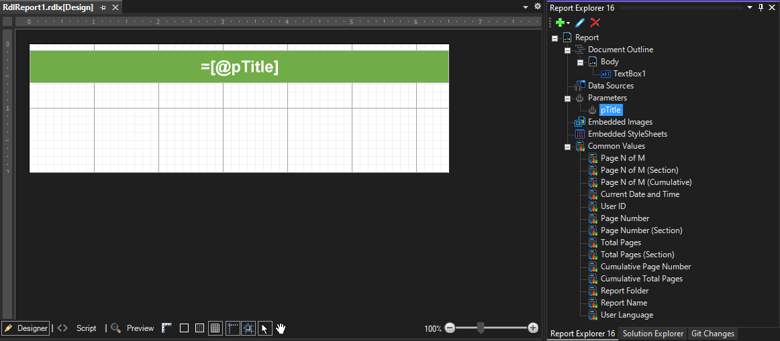Toggle the dots grid display mode
This screenshot has width=780, height=341.
pos(199,328)
